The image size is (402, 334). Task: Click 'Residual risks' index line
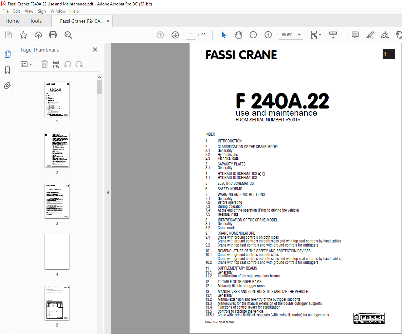[228, 214]
